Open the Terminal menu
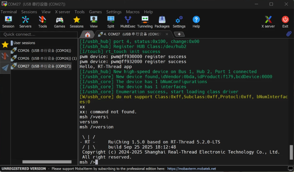294x172 pixels. [x=9, y=12]
